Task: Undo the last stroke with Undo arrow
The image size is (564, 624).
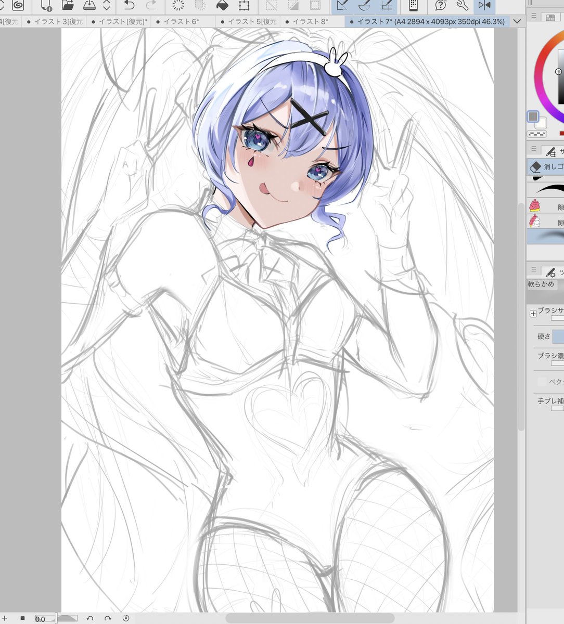Action: [x=129, y=6]
